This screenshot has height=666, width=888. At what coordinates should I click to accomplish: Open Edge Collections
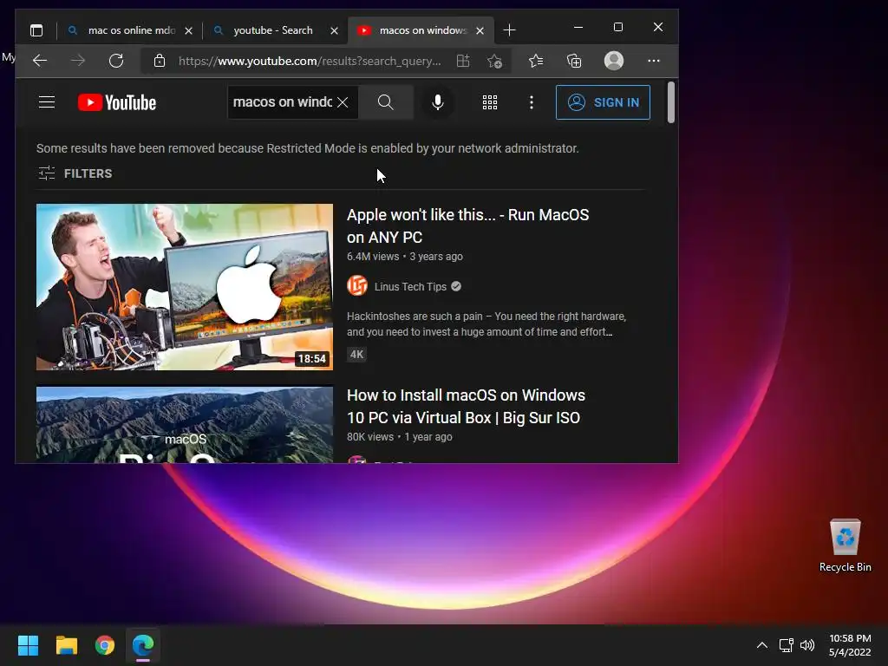pos(574,61)
